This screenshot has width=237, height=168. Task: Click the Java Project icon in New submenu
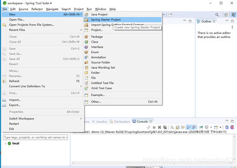(86, 15)
